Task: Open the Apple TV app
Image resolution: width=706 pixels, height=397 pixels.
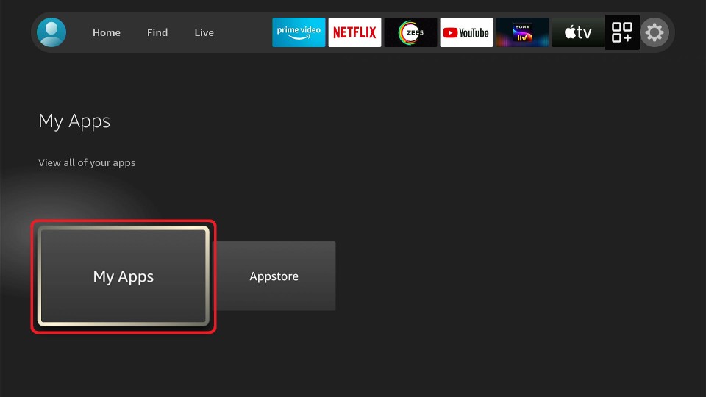Action: click(x=578, y=32)
